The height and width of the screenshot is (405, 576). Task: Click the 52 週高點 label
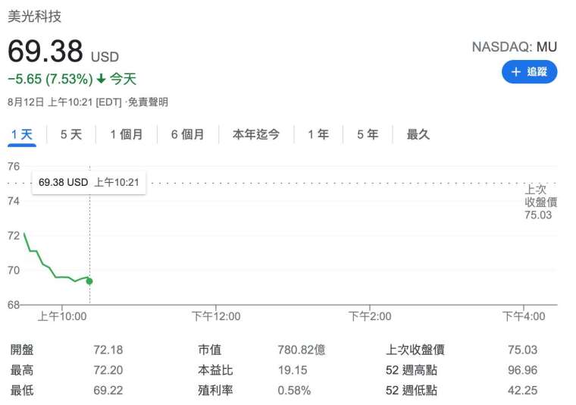(x=412, y=370)
